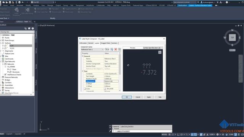This screenshot has width=244, height=137.
Task: Click the Help button in Label Style Composer
Action: (x=160, y=97)
